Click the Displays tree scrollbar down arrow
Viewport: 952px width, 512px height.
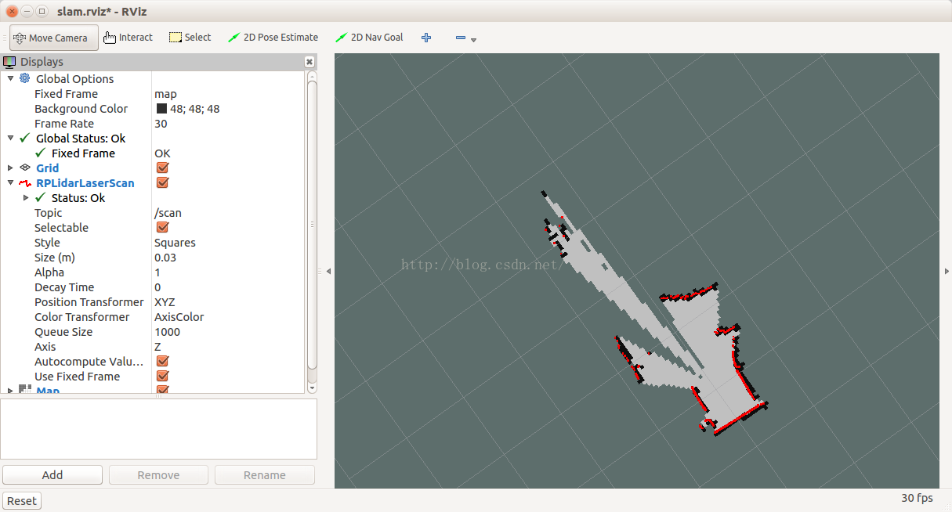(x=312, y=388)
